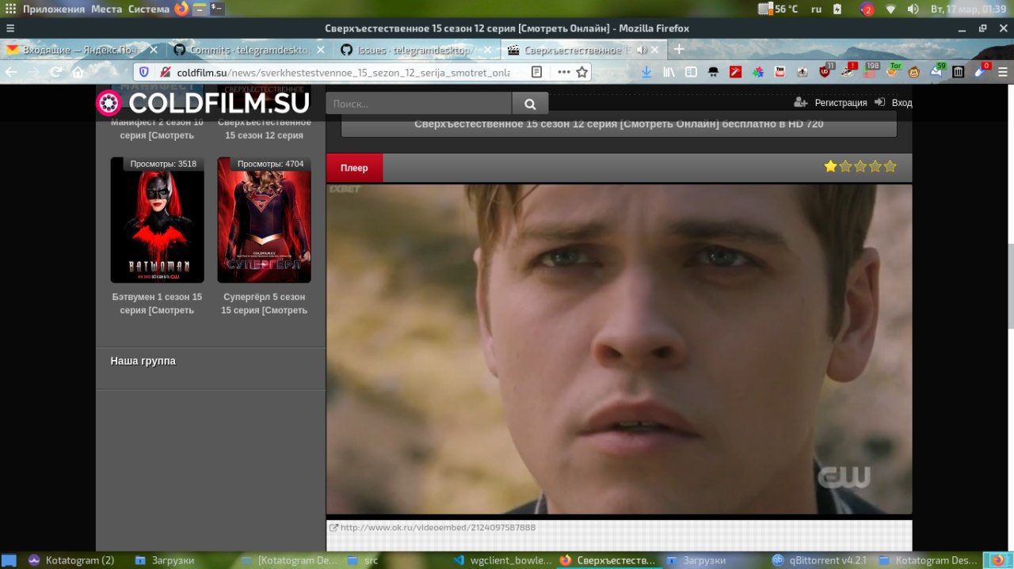This screenshot has width=1014, height=569.
Task: Click the trash can extension icon
Action: [958, 72]
